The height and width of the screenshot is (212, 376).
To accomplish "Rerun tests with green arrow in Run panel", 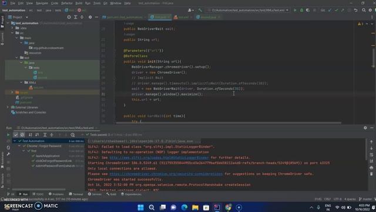I will coord(8,135).
